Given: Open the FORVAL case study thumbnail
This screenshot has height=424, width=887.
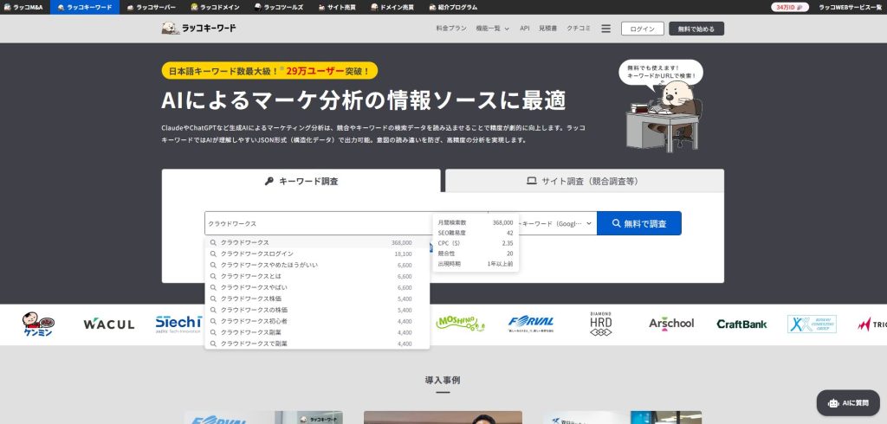Looking at the screenshot, I should click(x=263, y=417).
